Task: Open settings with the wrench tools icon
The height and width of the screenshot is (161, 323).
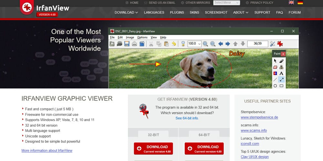Action: tap(272, 44)
